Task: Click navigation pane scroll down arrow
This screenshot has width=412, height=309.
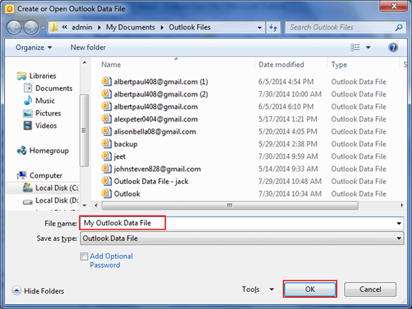Action: tap(84, 206)
